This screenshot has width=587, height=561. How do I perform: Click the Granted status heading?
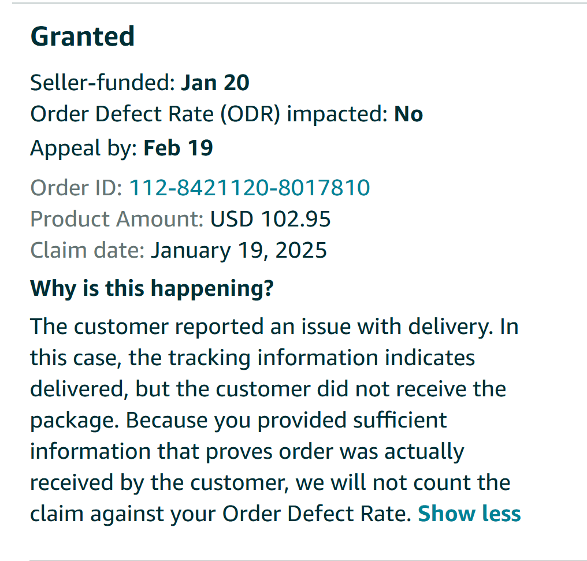83,36
